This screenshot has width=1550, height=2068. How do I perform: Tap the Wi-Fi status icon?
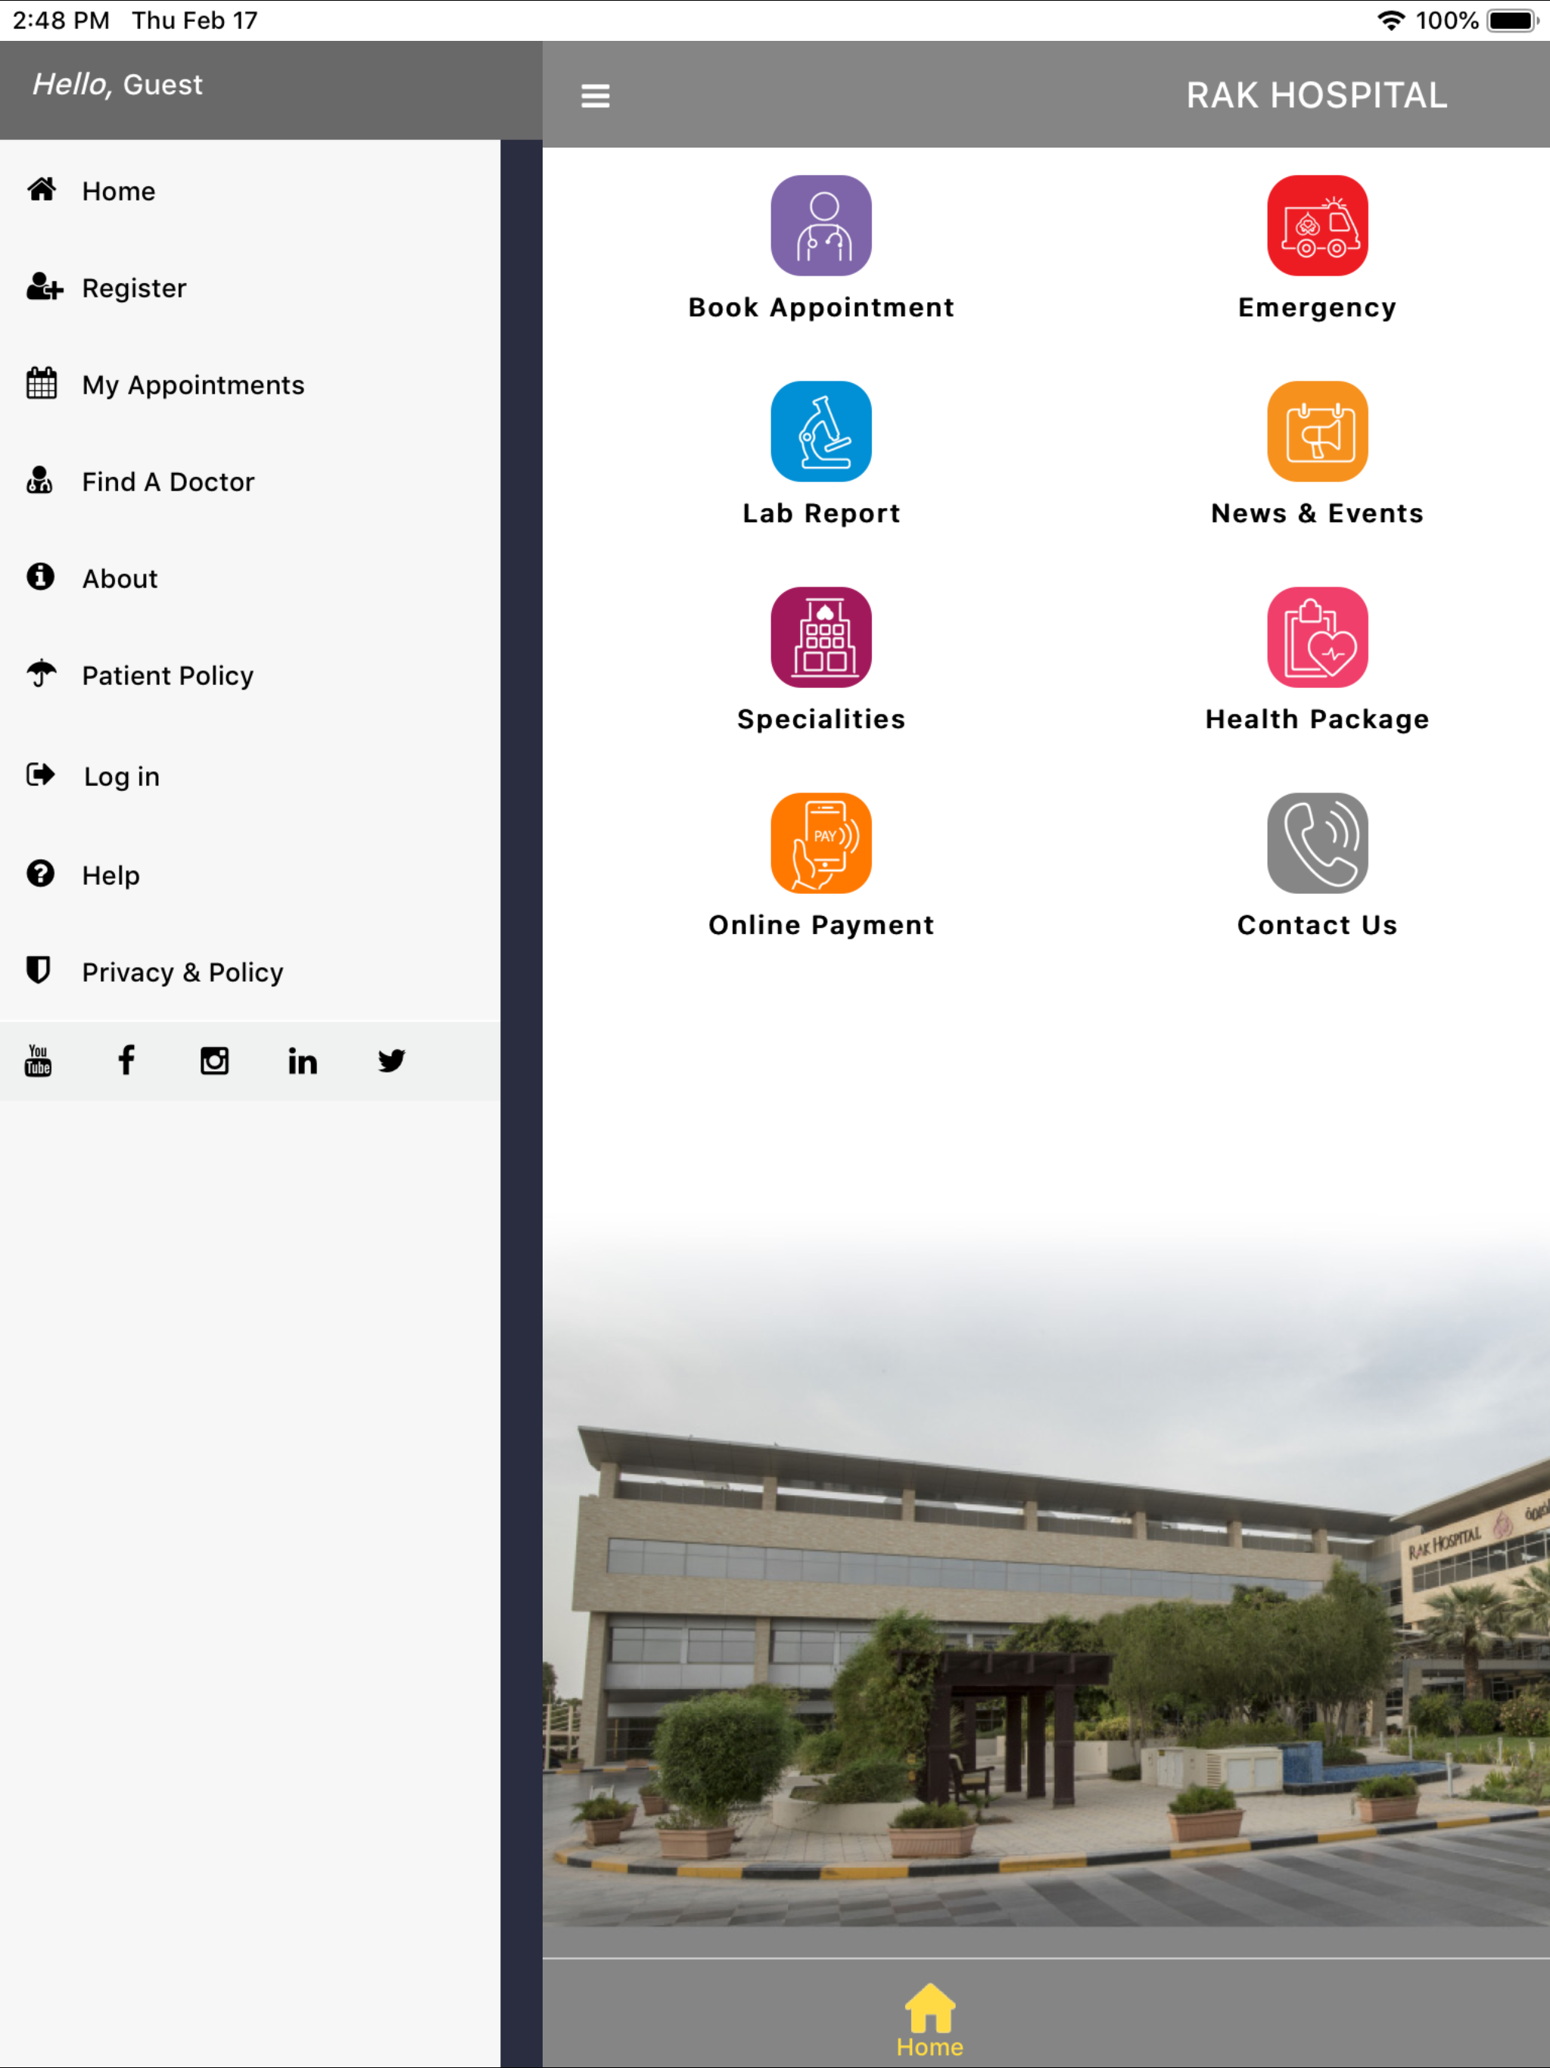click(1391, 20)
